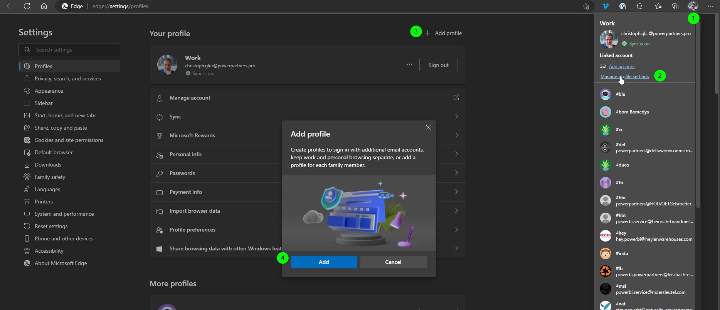
Task: Focus the Search settings field
Action: (x=69, y=50)
